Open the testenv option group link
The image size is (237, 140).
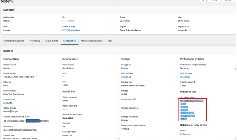[7, 111]
